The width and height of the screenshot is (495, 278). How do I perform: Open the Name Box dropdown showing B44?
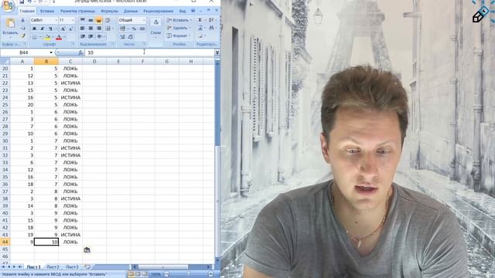[51, 53]
